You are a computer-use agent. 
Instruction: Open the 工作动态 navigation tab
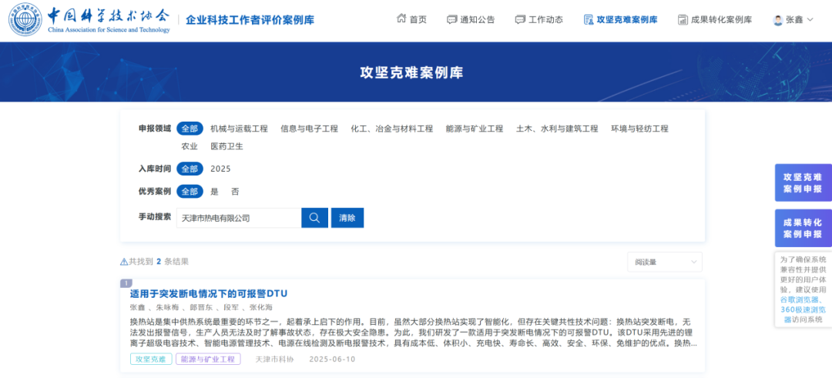tap(545, 20)
